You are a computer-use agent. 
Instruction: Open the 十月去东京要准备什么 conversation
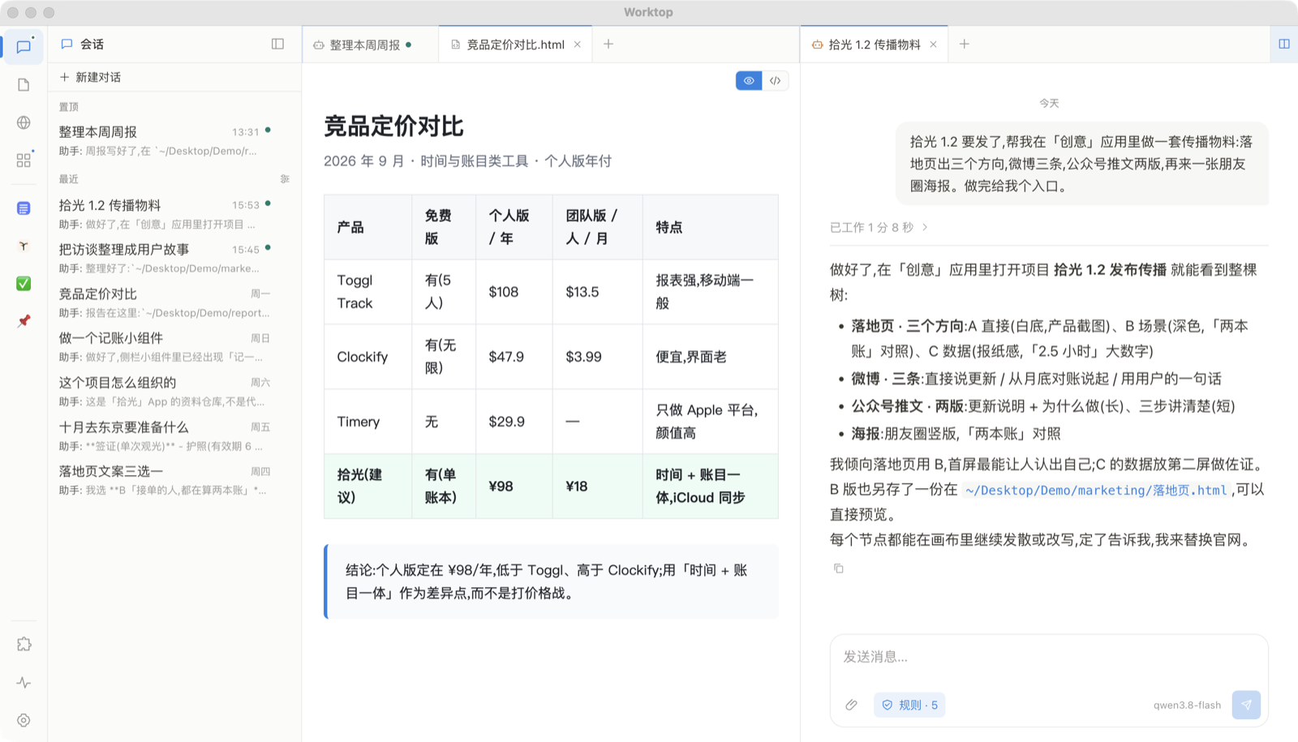tap(174, 436)
